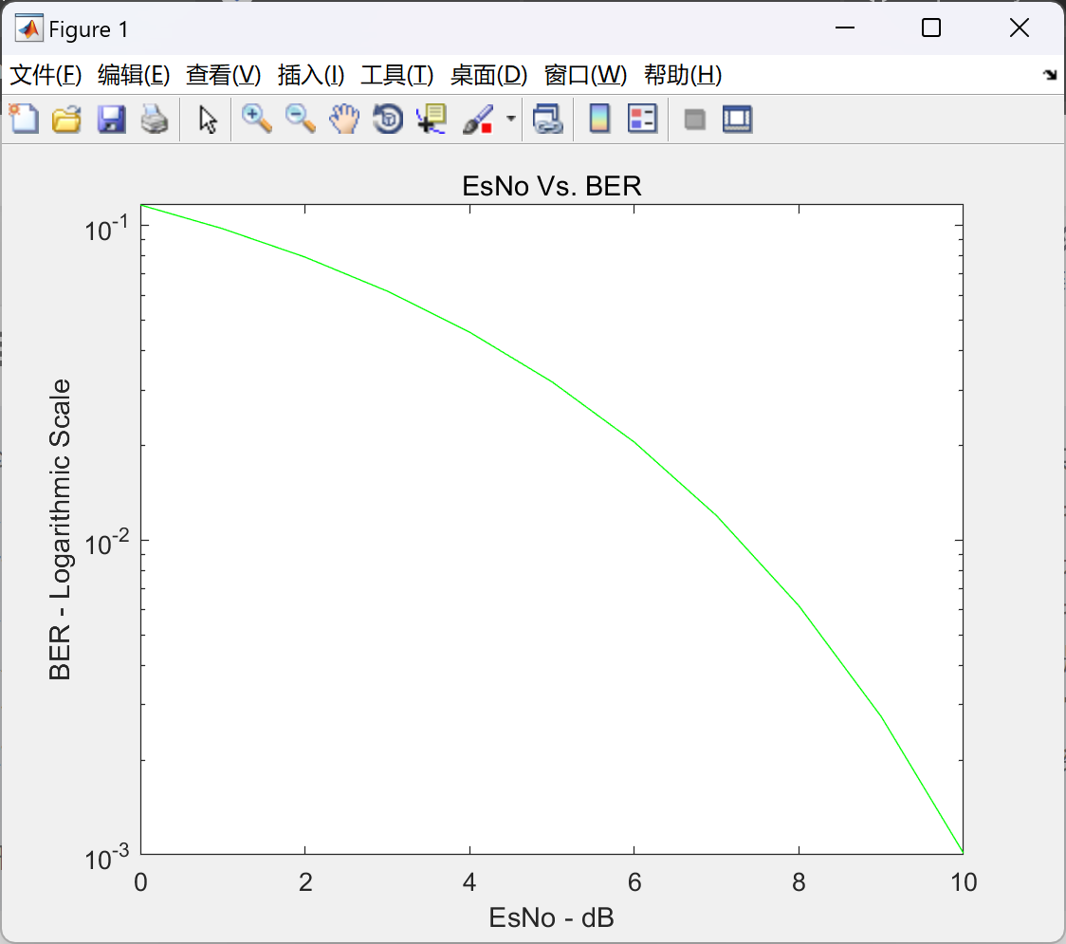This screenshot has width=1066, height=944.
Task: Open the 查看(V) menu
Action: (223, 75)
